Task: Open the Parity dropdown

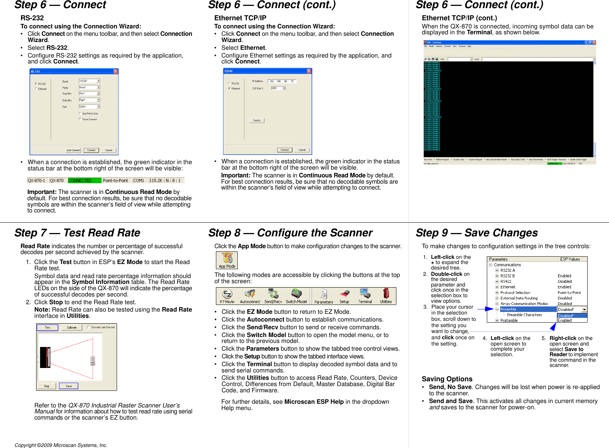Action: [x=98, y=87]
